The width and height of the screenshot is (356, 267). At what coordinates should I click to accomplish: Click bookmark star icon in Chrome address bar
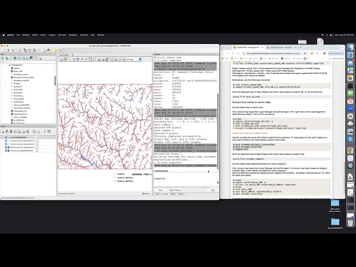pos(305,53)
